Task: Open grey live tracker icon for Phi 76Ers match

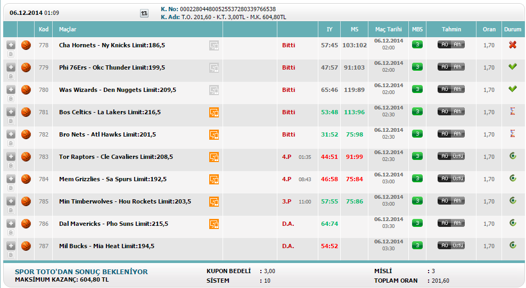Action: 214,67
